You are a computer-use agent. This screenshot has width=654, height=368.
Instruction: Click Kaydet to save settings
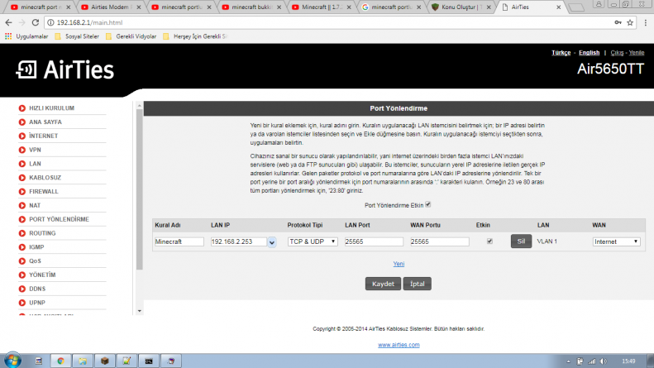point(383,284)
